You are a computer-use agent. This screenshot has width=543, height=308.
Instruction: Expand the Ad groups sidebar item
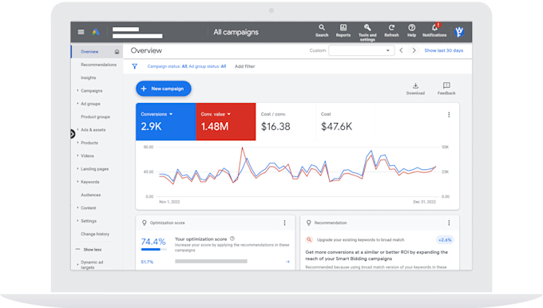click(77, 103)
